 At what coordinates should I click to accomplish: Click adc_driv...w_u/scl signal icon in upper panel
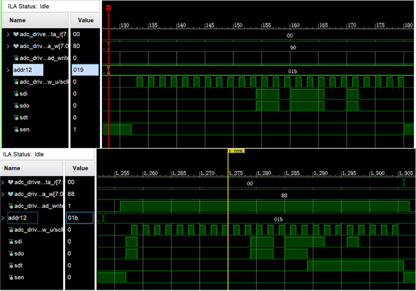[x=16, y=82]
